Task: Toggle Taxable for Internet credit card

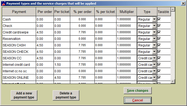Action: point(159,64)
